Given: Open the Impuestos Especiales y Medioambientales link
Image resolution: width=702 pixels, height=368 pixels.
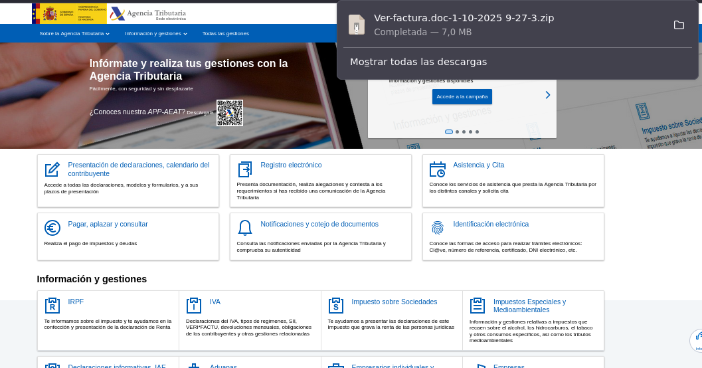Looking at the screenshot, I should click(529, 306).
